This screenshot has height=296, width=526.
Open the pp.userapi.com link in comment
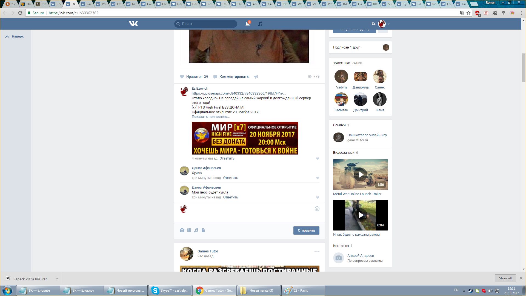[239, 93]
